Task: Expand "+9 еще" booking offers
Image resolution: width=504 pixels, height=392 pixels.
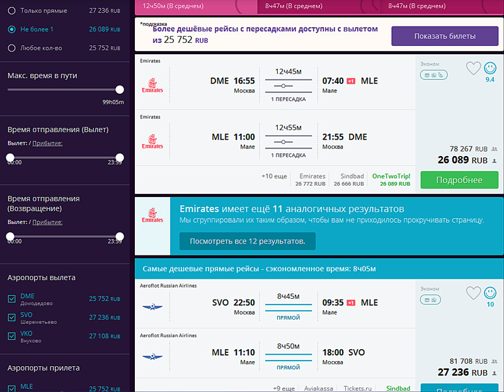Action: point(284,388)
